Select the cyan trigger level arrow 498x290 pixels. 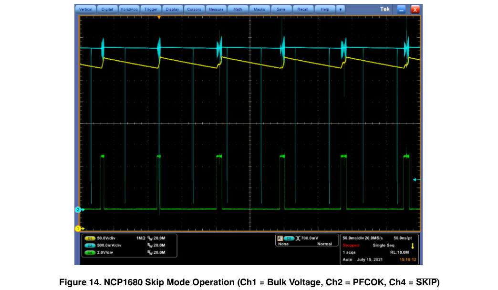pos(416,180)
